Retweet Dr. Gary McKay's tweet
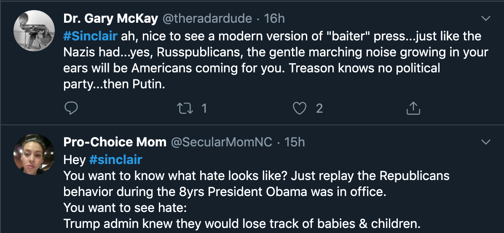The width and height of the screenshot is (504, 233). [185, 109]
